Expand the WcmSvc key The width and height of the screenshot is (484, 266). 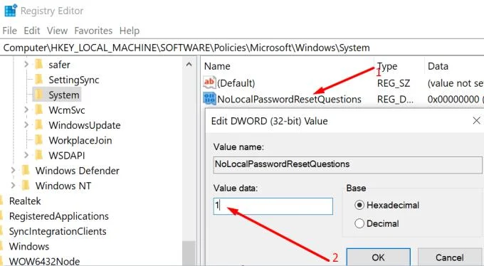tap(26, 110)
